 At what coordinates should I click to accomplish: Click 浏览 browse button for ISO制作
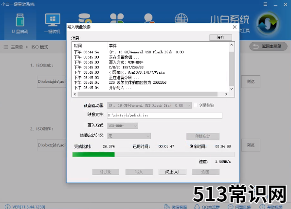(251, 145)
